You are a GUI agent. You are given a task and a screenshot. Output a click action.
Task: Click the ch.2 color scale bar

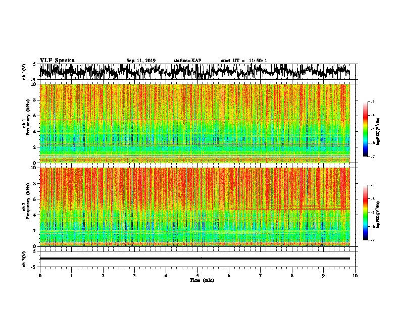point(365,213)
